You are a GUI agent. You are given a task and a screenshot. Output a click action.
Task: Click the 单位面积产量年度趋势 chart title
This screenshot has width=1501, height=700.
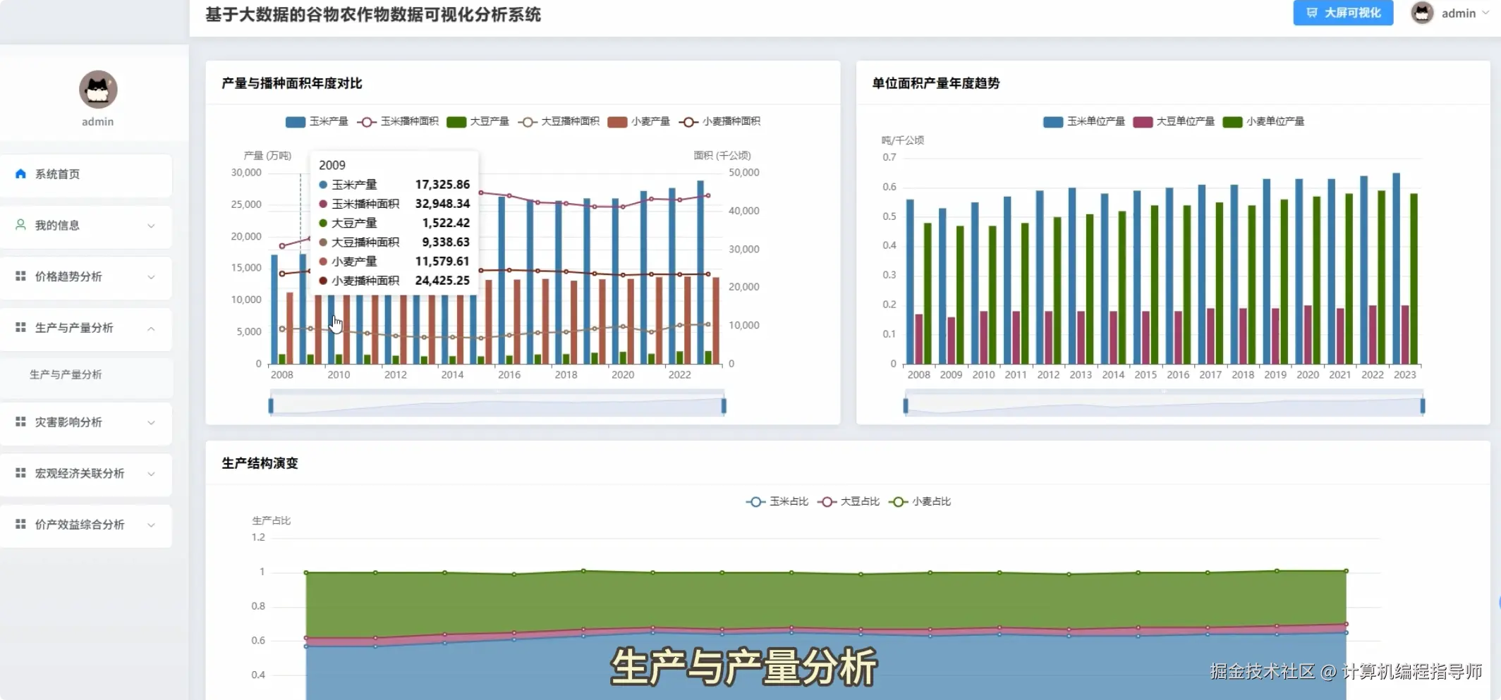coord(936,83)
